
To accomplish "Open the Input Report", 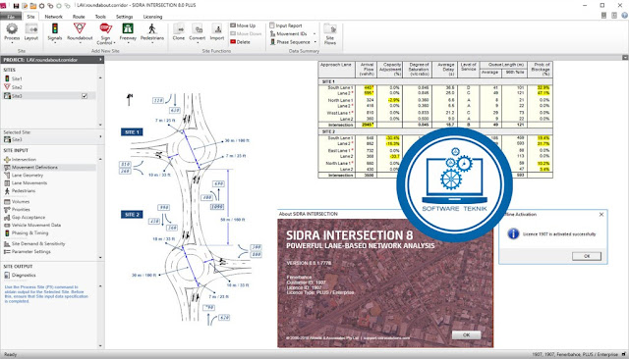I will pyautogui.click(x=286, y=26).
